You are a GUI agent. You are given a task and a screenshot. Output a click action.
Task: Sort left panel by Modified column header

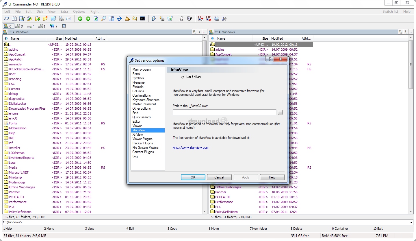pyautogui.click(x=79, y=38)
